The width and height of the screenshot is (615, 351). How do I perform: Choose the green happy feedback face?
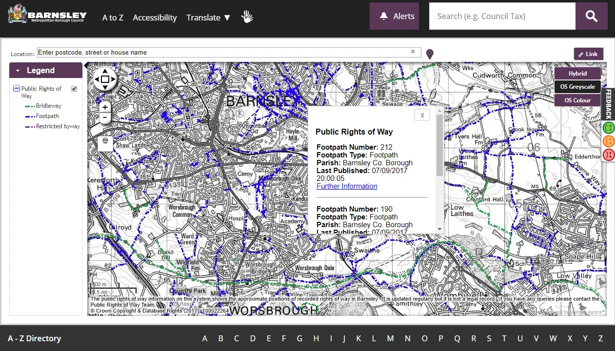click(x=609, y=128)
